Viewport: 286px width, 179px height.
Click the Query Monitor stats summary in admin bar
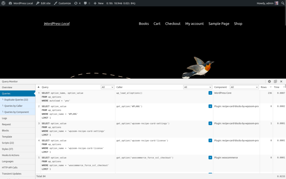(x=121, y=3)
